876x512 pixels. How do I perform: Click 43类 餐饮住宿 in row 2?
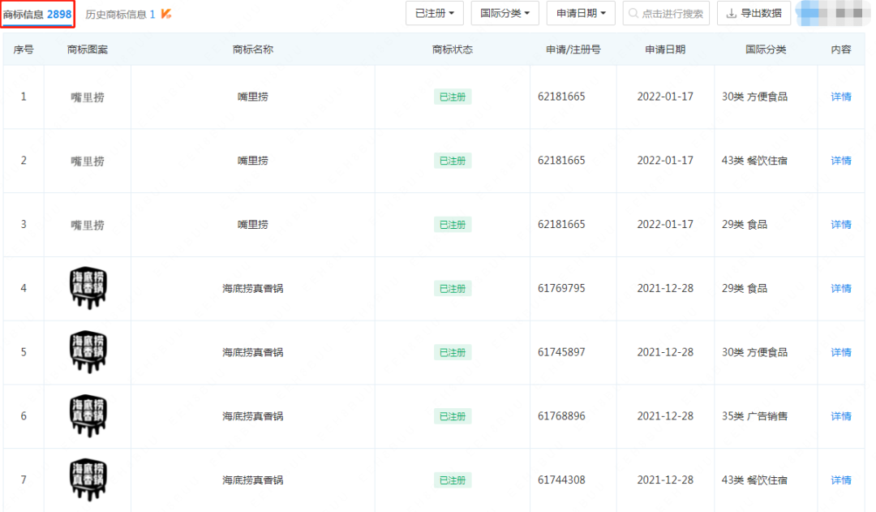[x=755, y=161]
